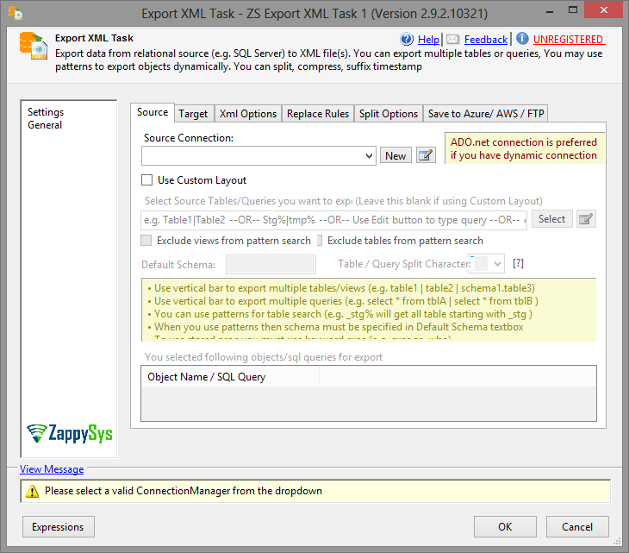Click the View Message link
This screenshot has height=553, width=629.
52,469
